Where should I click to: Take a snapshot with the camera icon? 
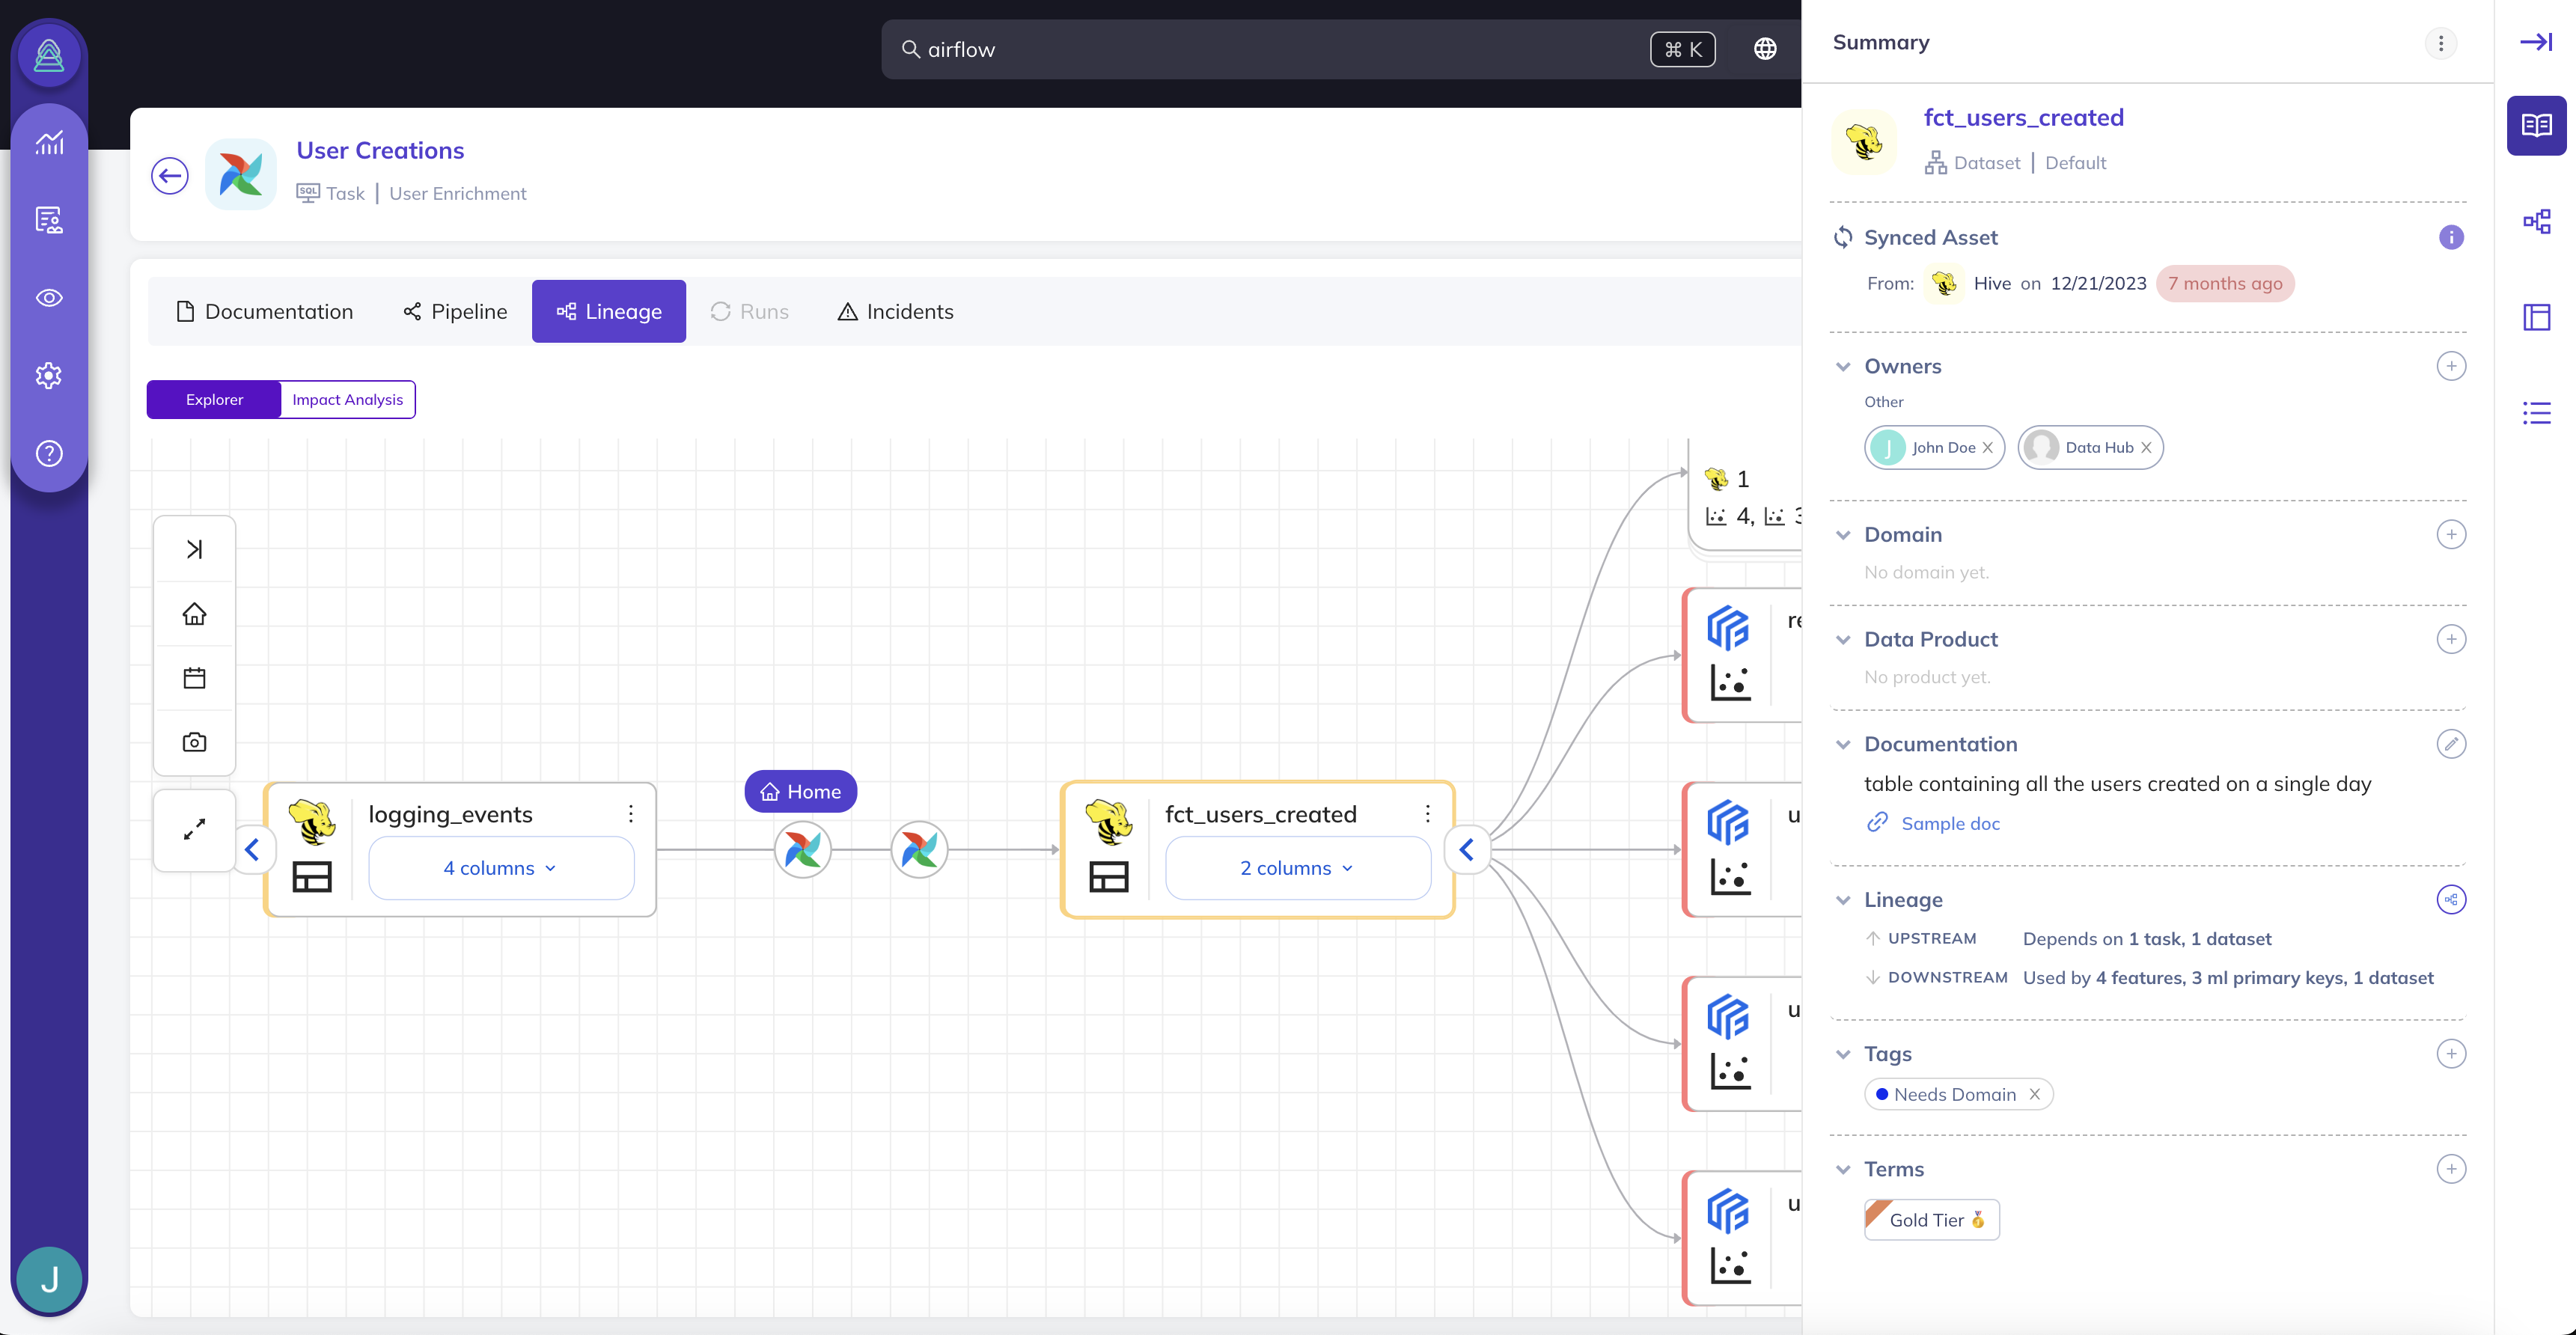tap(194, 742)
